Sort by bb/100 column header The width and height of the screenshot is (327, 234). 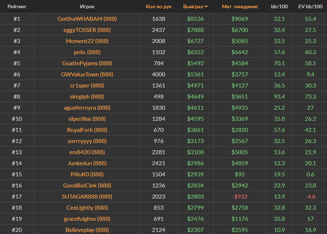click(x=279, y=7)
